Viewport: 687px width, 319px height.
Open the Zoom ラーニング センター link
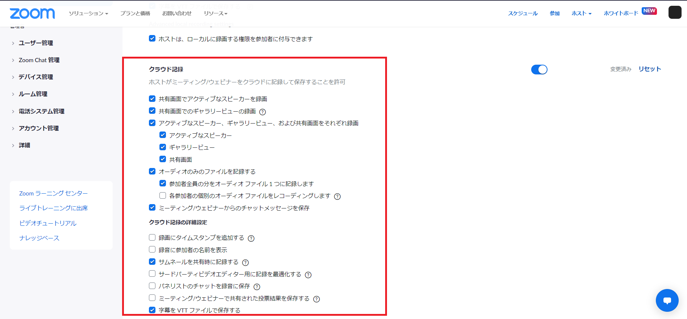53,194
